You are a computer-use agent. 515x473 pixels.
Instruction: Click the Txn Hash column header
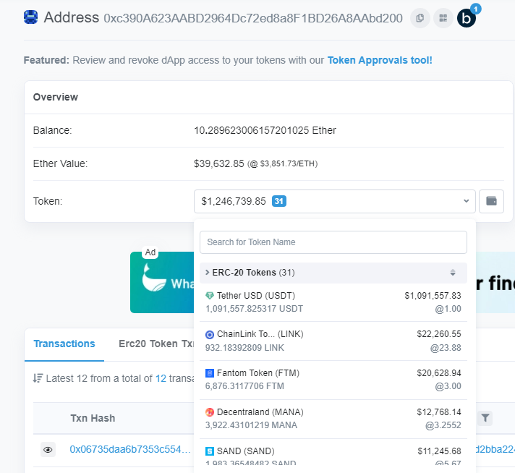pos(93,418)
